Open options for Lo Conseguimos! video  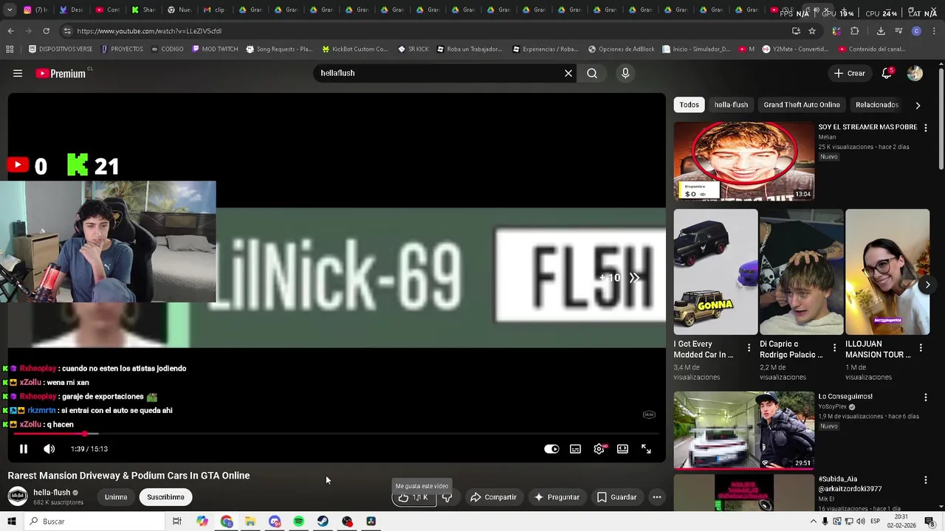pyautogui.click(x=925, y=398)
